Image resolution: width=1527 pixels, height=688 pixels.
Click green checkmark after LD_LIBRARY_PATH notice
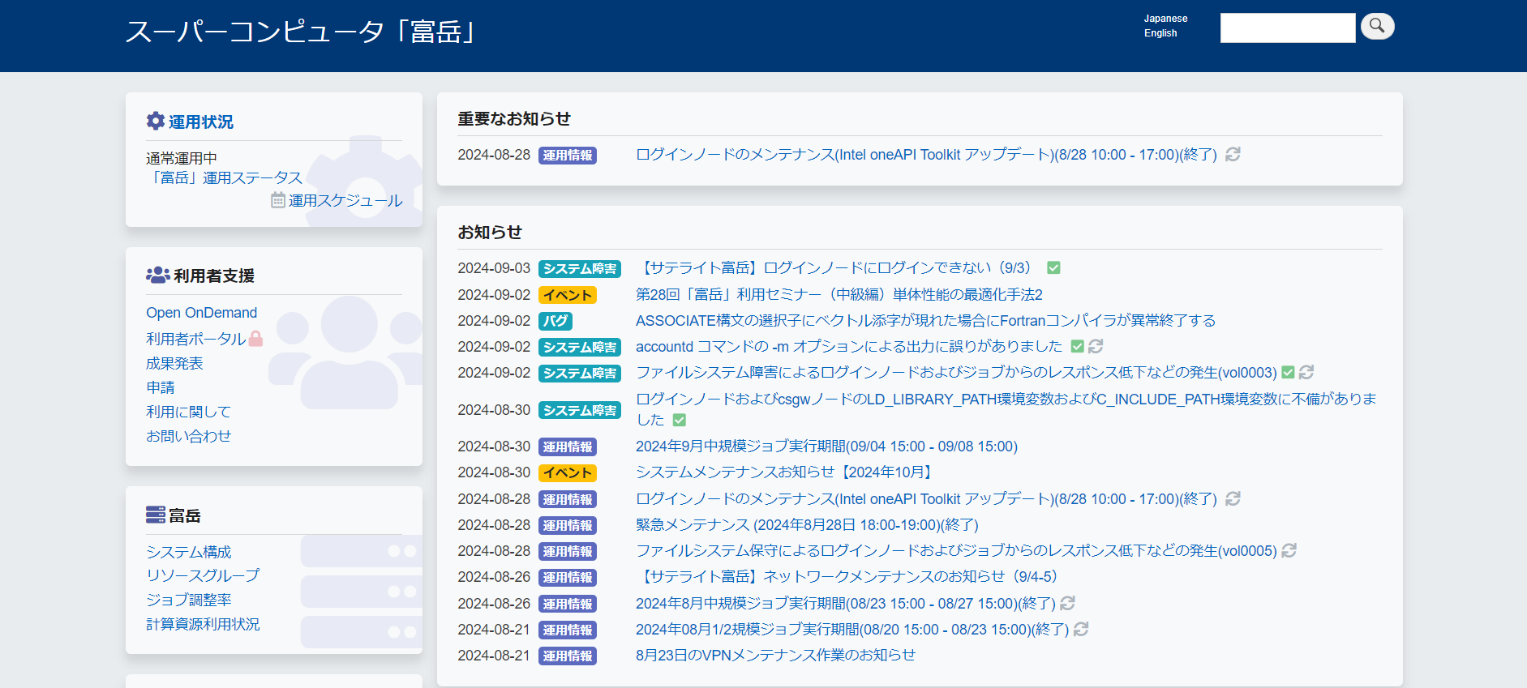coord(680,420)
